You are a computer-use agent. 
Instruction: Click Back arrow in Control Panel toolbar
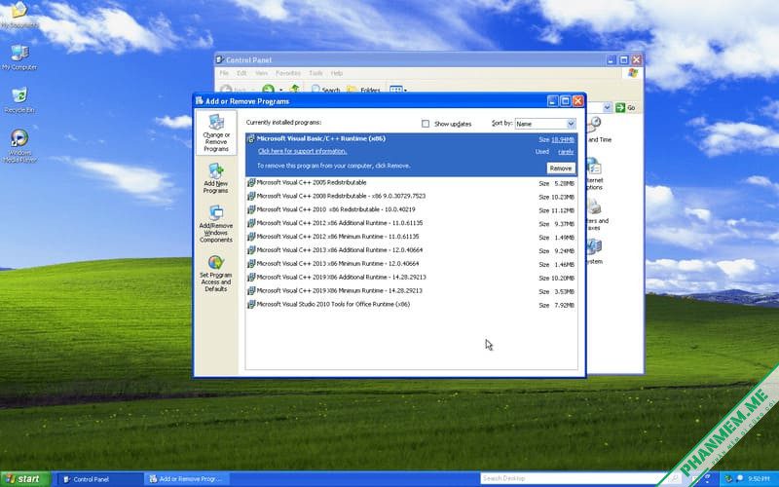pyautogui.click(x=226, y=90)
